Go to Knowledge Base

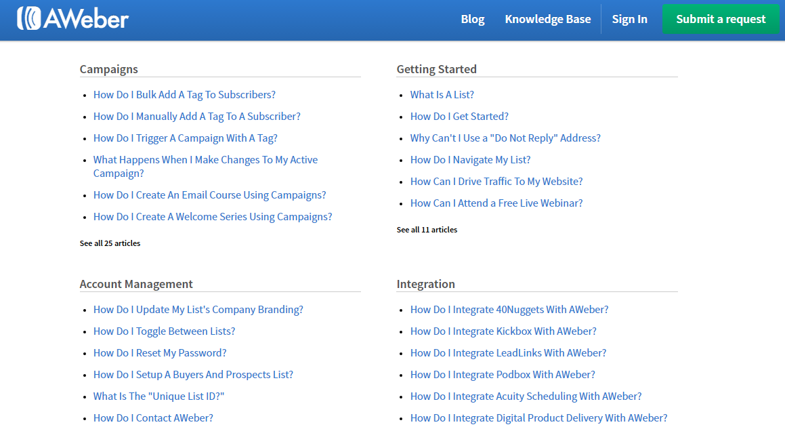[x=548, y=19]
